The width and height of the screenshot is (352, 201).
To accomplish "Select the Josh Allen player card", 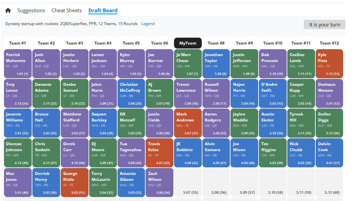I will point(46,63).
